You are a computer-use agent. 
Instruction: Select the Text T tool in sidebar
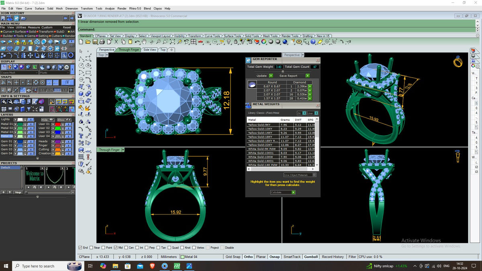click(81, 136)
